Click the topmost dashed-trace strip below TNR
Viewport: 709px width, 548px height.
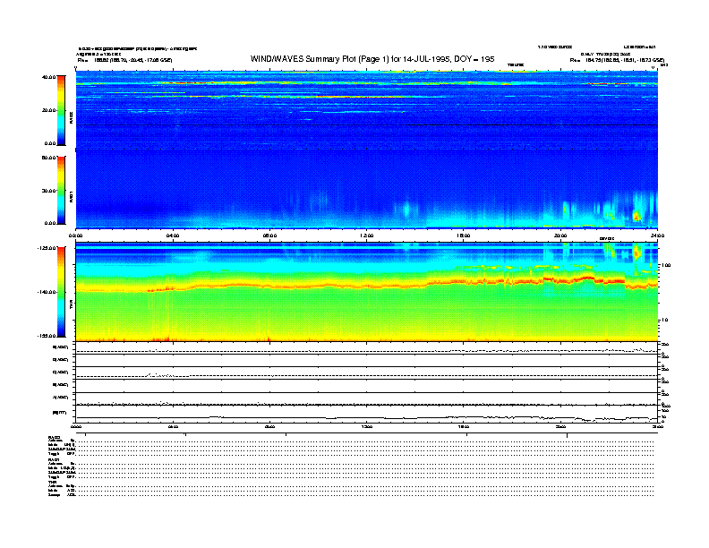[367, 348]
